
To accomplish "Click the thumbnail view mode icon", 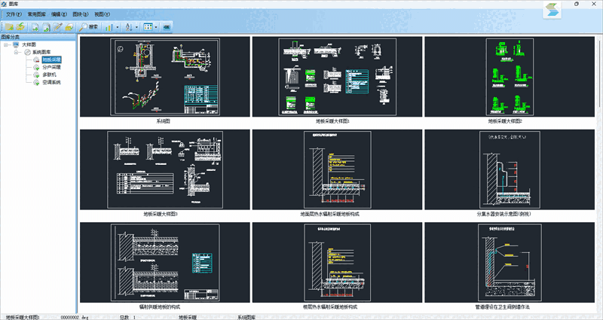I will click(148, 27).
